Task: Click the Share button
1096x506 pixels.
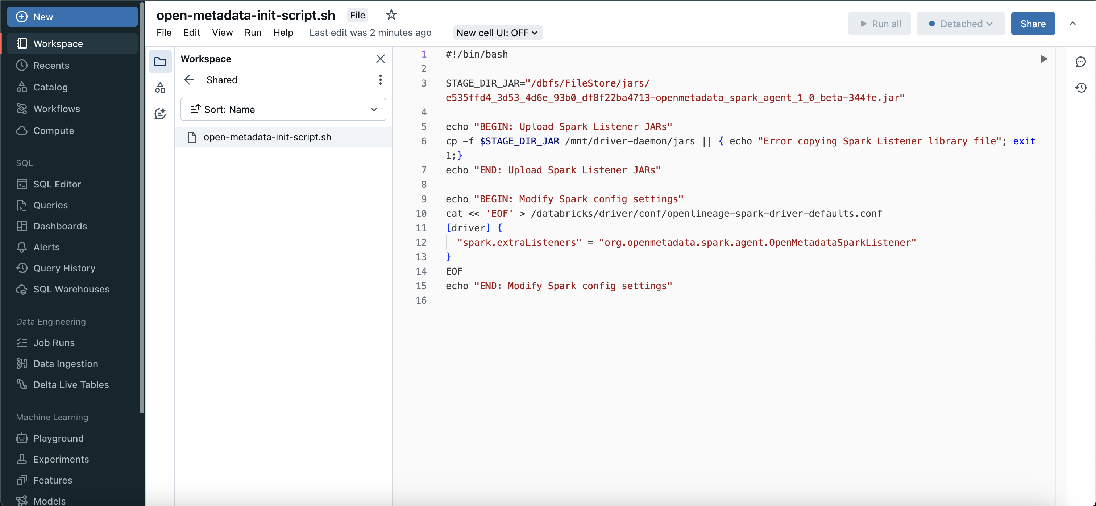Action: (x=1033, y=24)
